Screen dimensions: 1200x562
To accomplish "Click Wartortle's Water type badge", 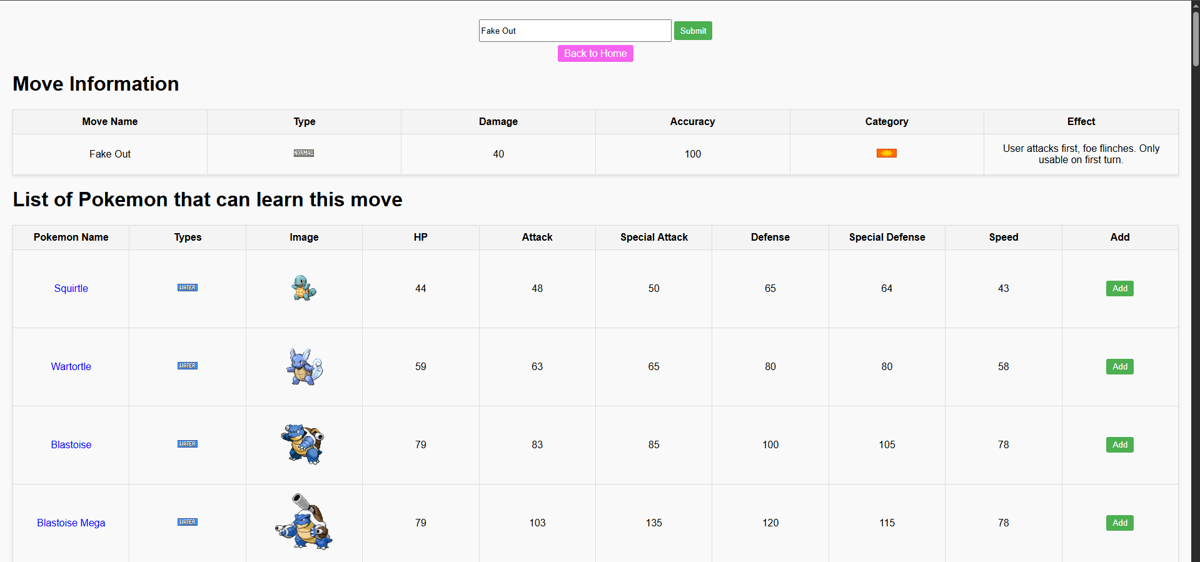I will click(x=188, y=366).
